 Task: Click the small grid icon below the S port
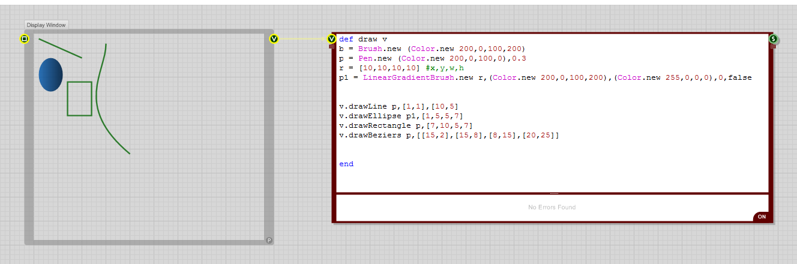point(773,46)
